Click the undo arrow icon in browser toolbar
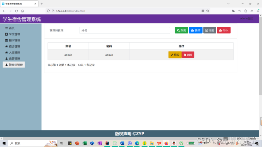The image size is (262, 147). [239, 11]
